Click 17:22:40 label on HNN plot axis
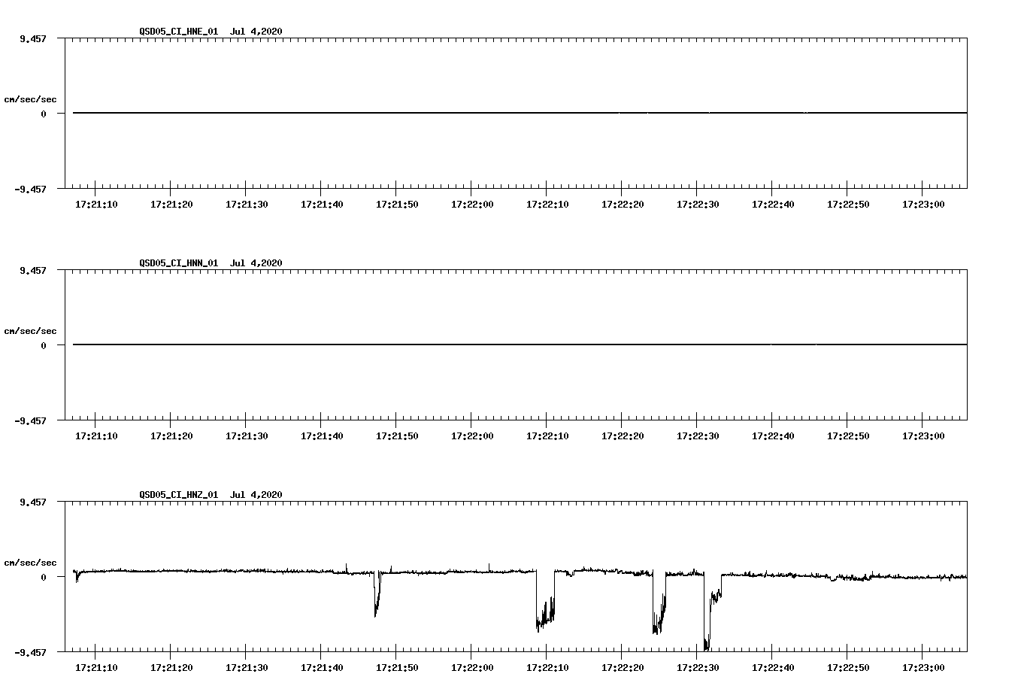1021x695 pixels. coord(773,436)
